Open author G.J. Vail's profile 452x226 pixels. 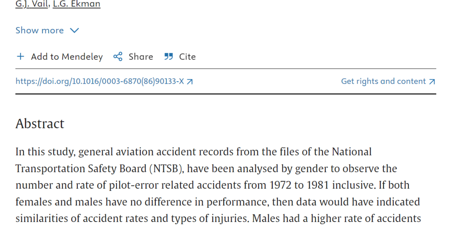32,4
